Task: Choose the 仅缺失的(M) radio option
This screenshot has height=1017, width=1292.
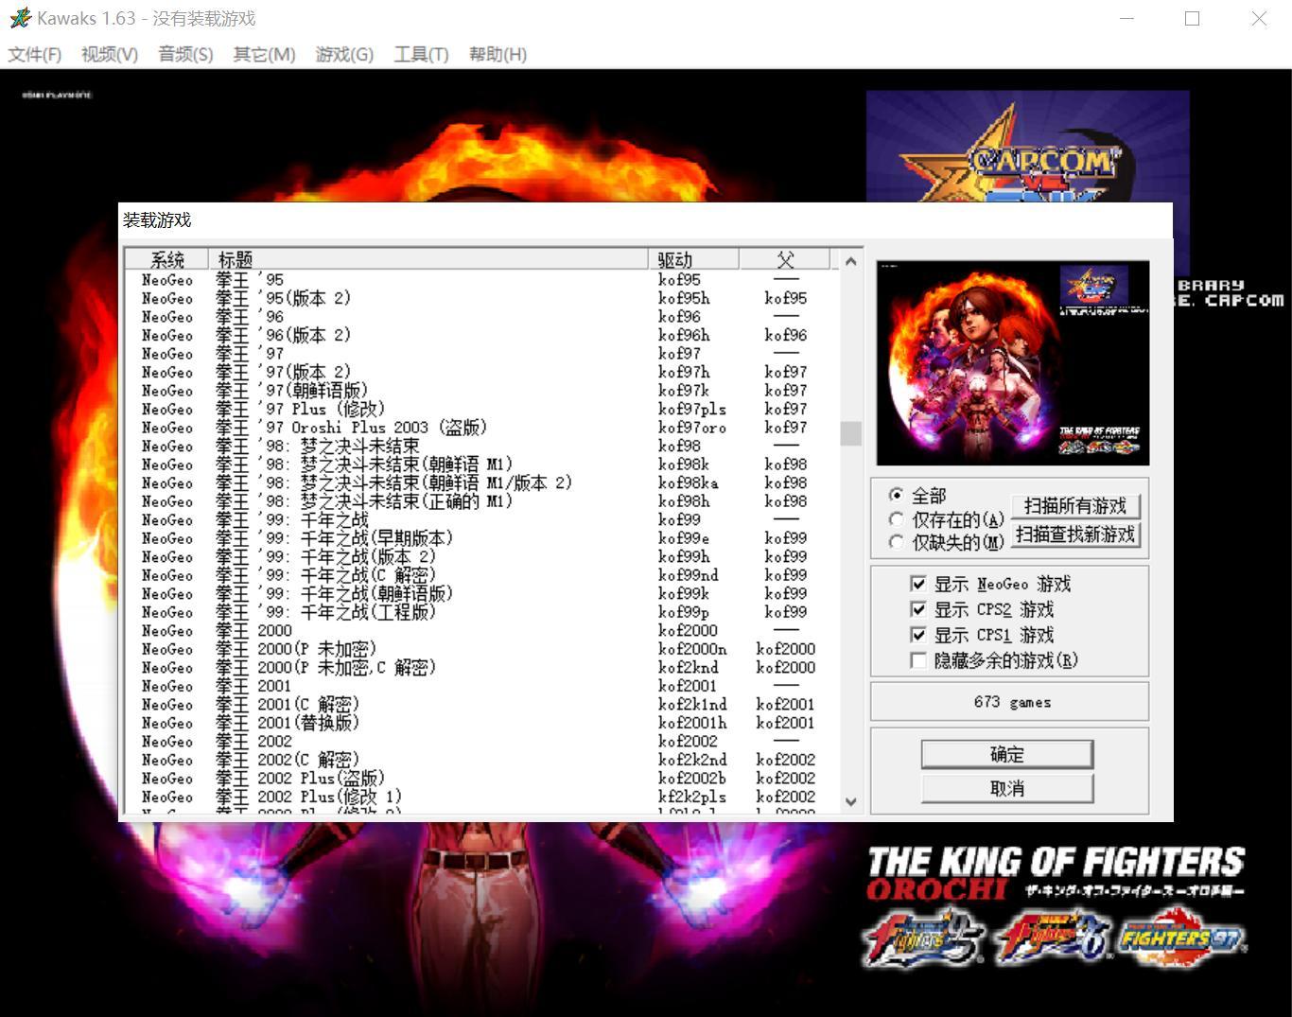Action: pos(897,542)
